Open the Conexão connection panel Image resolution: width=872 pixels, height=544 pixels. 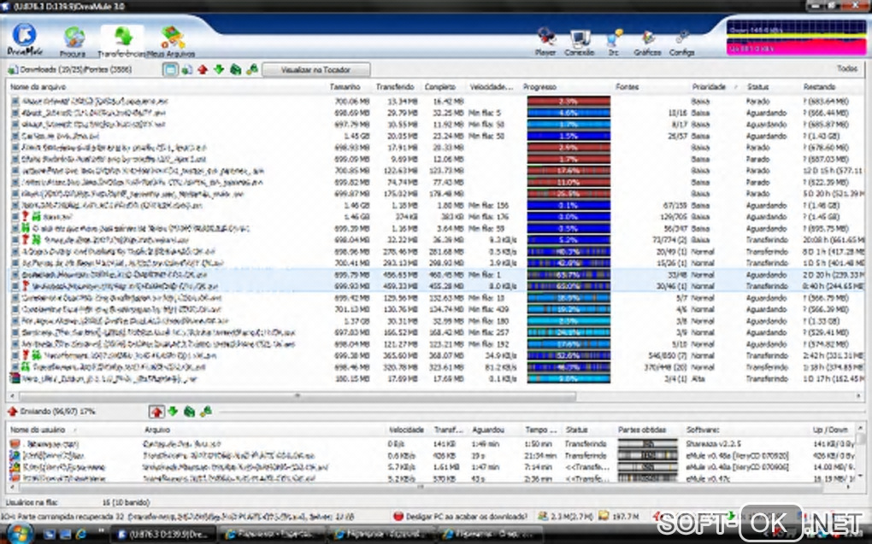pyautogui.click(x=580, y=41)
